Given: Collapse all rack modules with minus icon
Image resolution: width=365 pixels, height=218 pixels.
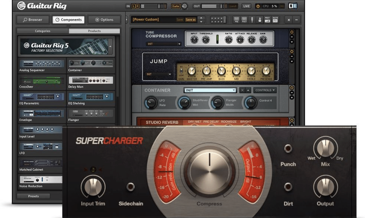Looking at the screenshot, I should [296, 20].
